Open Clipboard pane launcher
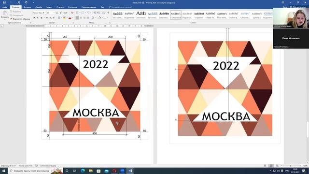This screenshot has height=174, width=309. point(30,23)
